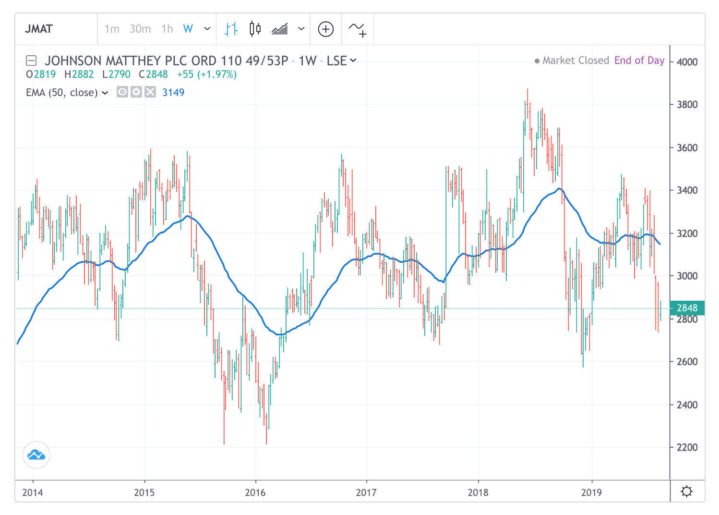The width and height of the screenshot is (719, 515).
Task: Collapse the legend with minus box icon
Action: tap(31, 61)
